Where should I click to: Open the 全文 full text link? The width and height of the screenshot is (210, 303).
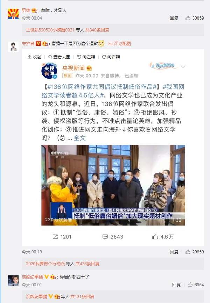pos(79,138)
